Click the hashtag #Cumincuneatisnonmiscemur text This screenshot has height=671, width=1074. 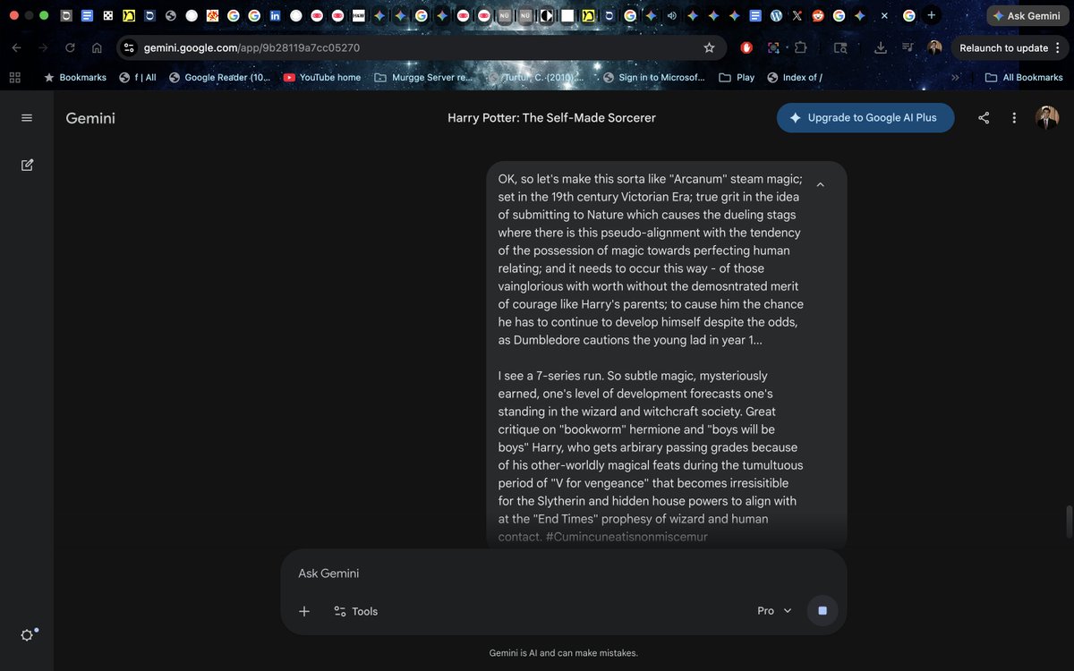coord(626,537)
